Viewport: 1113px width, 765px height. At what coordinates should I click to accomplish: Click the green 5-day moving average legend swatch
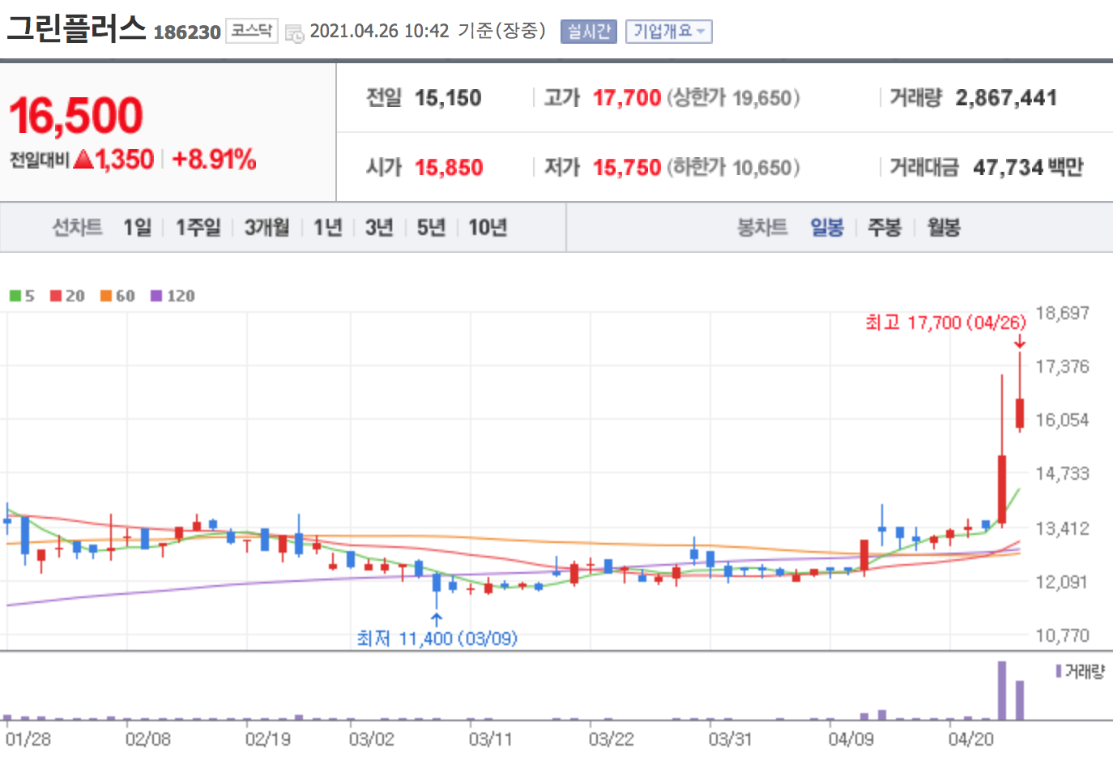(x=15, y=296)
